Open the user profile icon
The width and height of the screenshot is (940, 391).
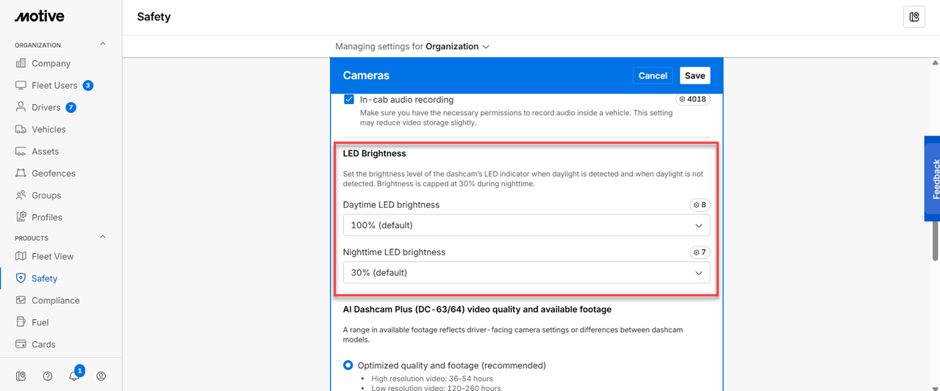click(101, 376)
